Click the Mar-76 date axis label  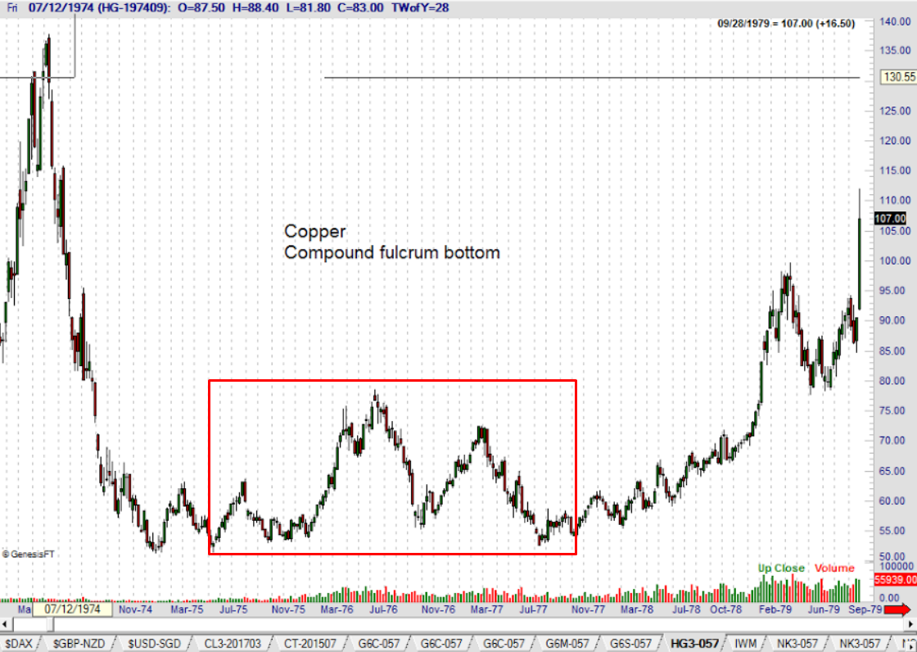point(337,609)
